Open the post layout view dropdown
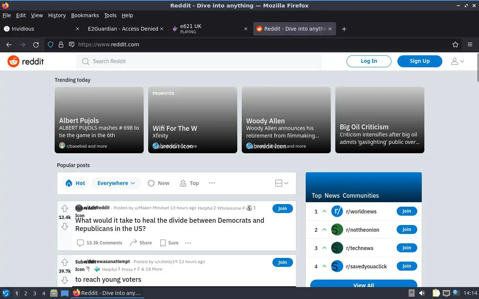Screen dimensions: 479x299 coord(282,183)
